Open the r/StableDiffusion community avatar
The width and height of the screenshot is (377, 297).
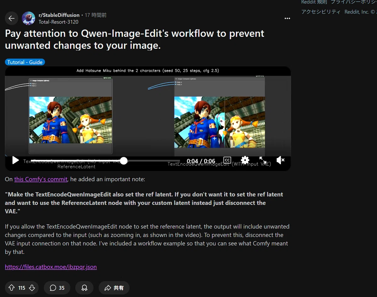28,19
